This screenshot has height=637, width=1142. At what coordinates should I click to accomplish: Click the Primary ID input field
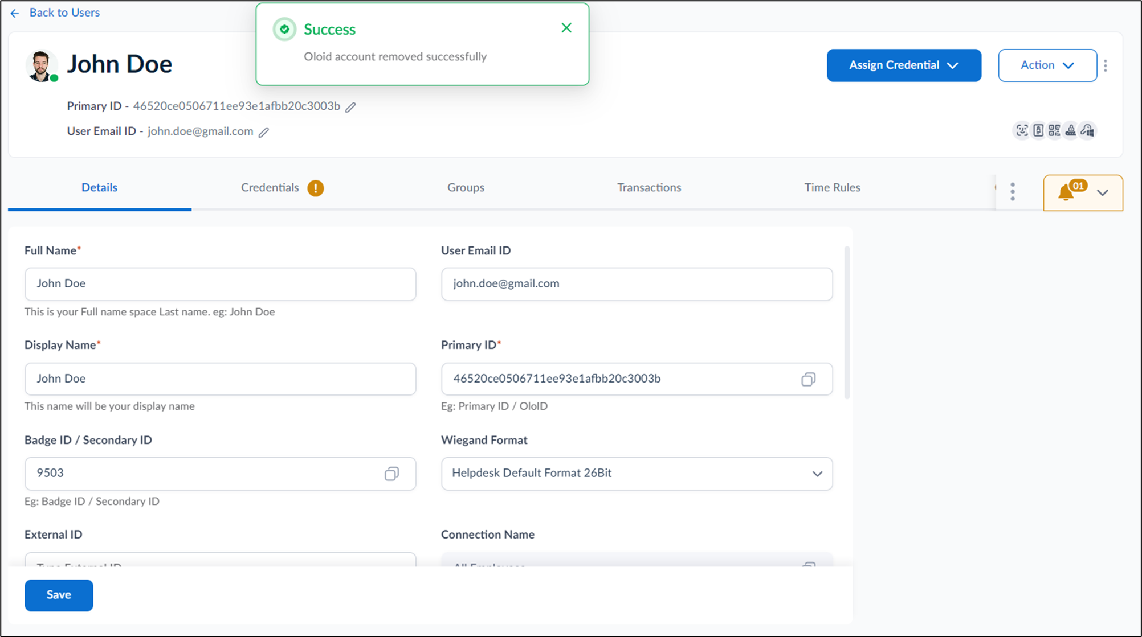coord(637,379)
